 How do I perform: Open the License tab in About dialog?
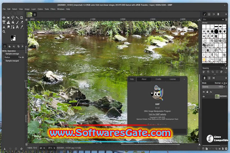point(172,79)
